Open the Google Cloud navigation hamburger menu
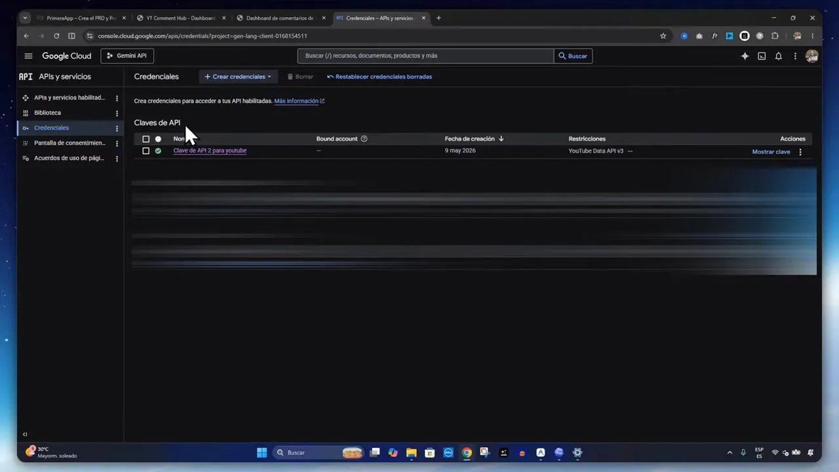 click(x=28, y=56)
